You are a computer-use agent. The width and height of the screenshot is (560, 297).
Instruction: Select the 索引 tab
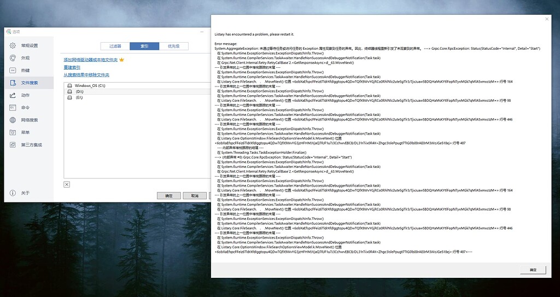(144, 46)
